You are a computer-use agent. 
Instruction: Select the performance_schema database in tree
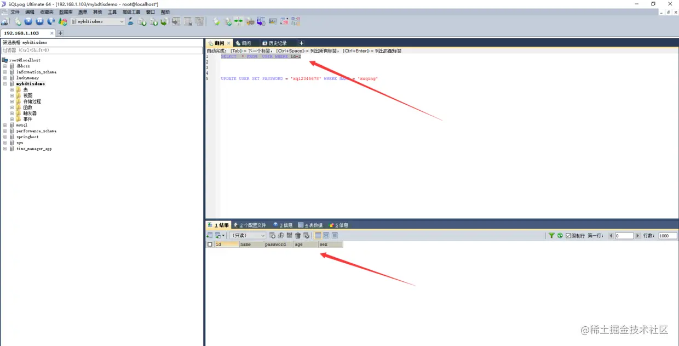click(36, 131)
